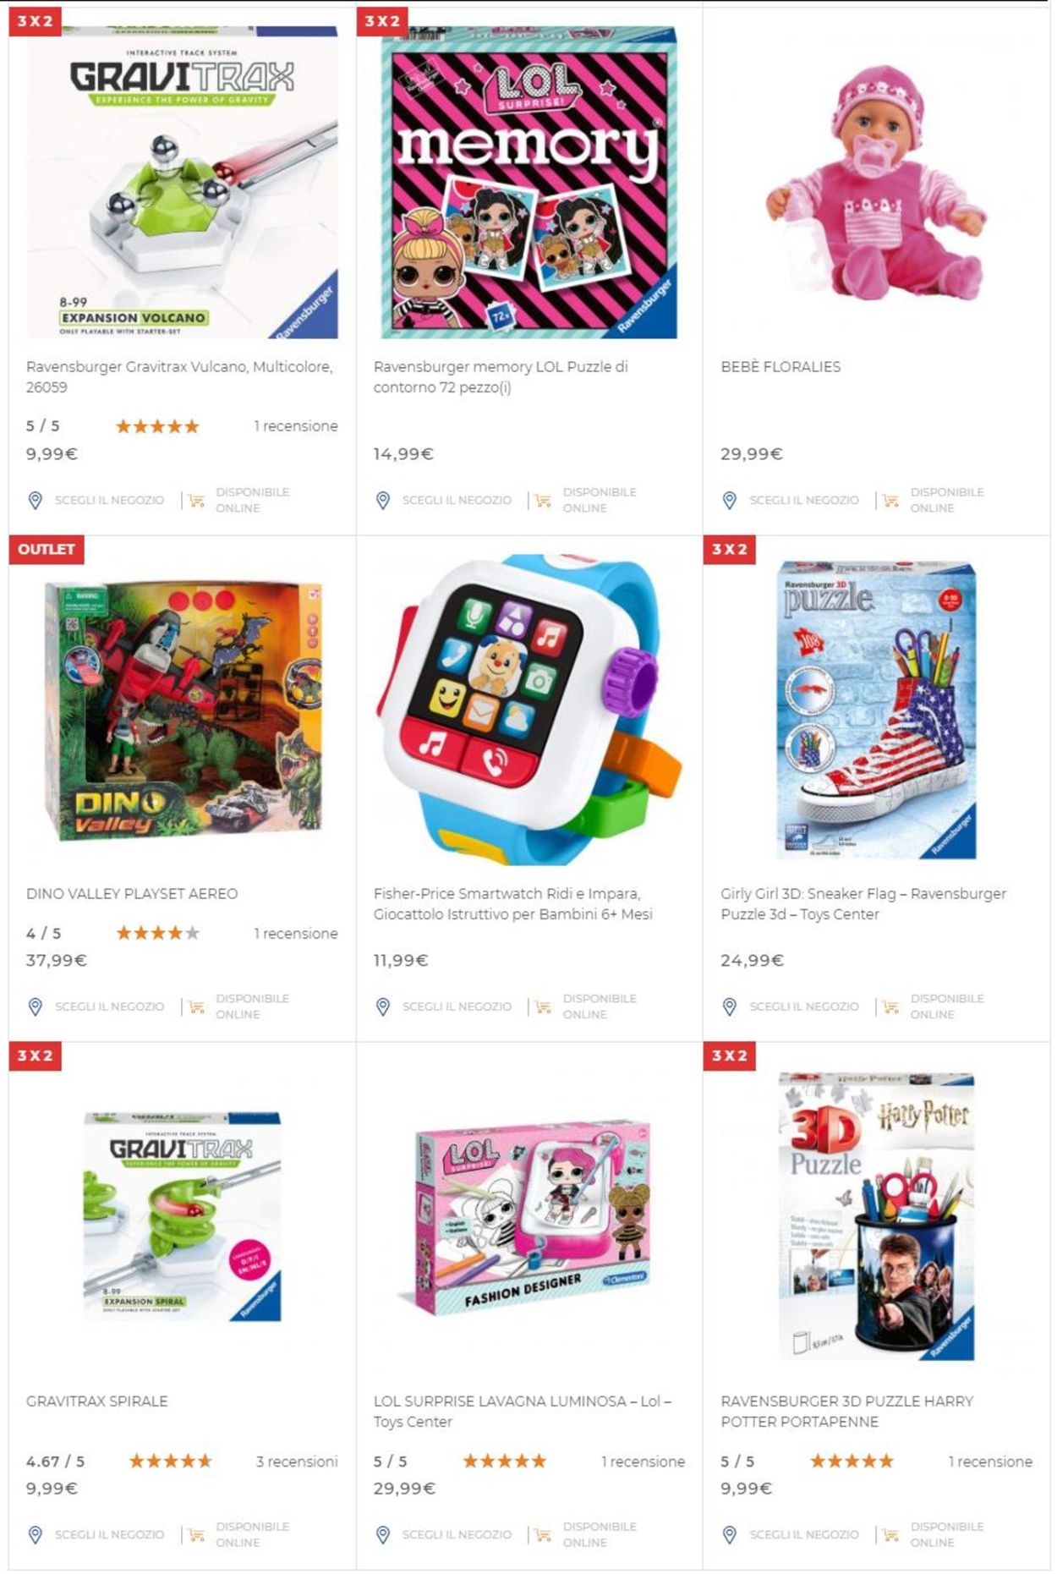Click the location pin icon under Bebè Floralies
The height and width of the screenshot is (1574, 1057).
coord(730,501)
